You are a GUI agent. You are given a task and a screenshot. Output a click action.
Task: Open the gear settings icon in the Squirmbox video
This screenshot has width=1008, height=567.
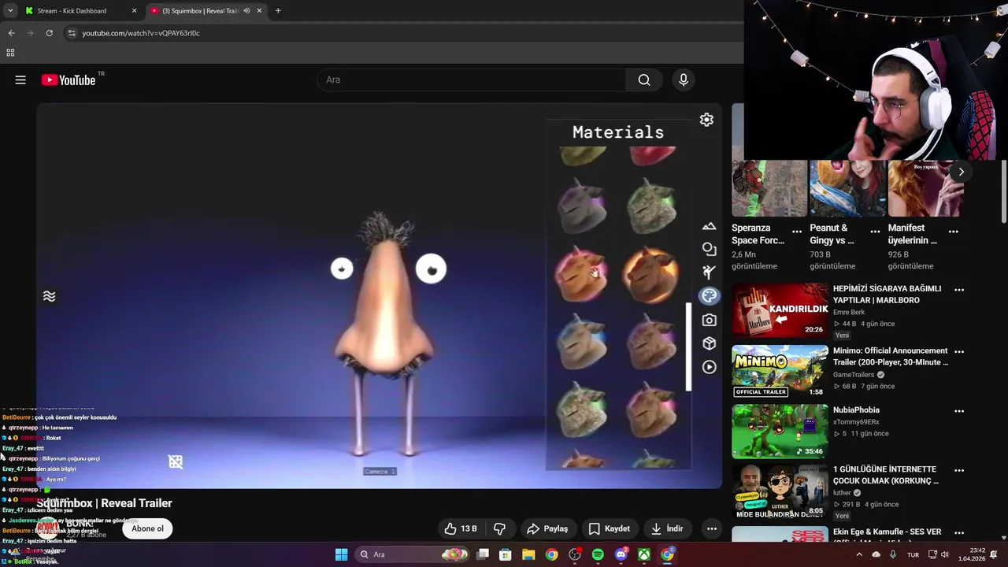tap(706, 120)
